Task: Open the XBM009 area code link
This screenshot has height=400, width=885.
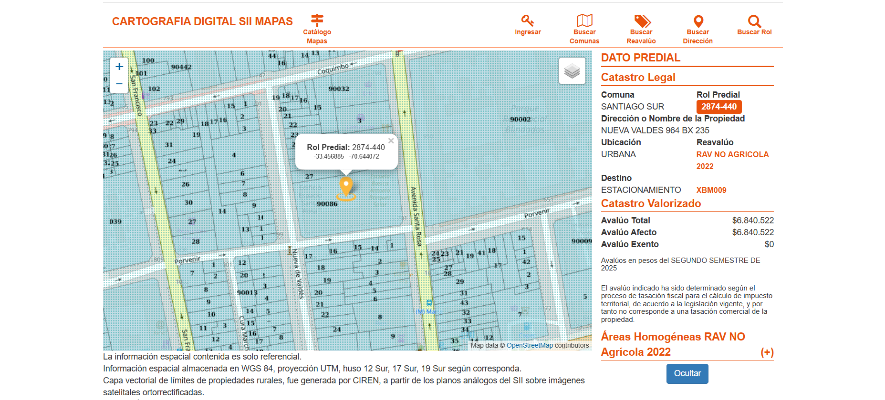Action: 711,190
